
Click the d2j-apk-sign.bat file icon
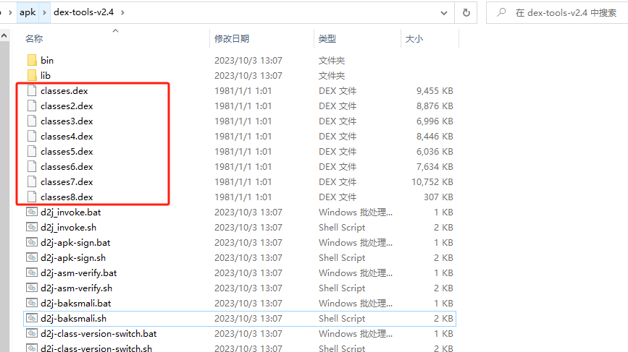(32, 243)
